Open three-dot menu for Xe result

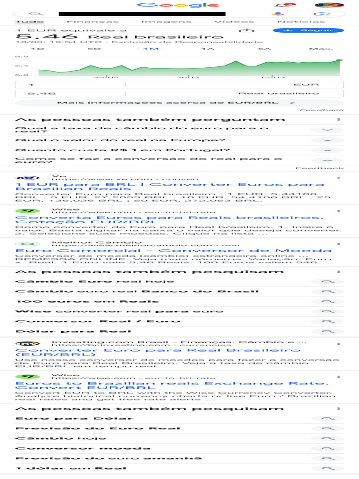click(x=338, y=178)
